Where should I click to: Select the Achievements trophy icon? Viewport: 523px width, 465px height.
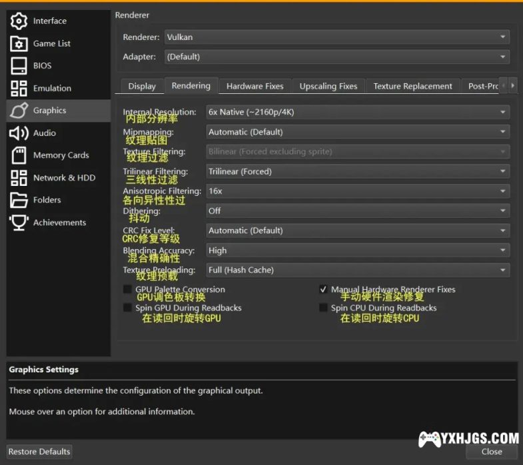19,223
